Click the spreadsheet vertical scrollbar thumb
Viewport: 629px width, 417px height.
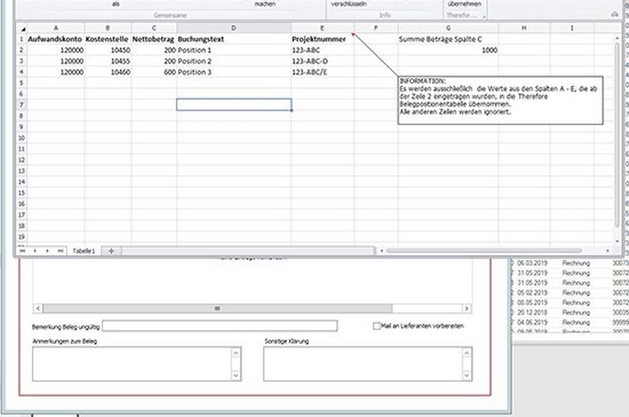[x=617, y=135]
